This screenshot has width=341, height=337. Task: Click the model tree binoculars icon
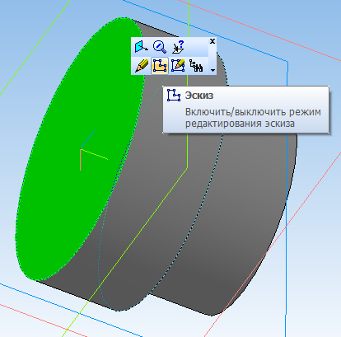[x=196, y=66]
